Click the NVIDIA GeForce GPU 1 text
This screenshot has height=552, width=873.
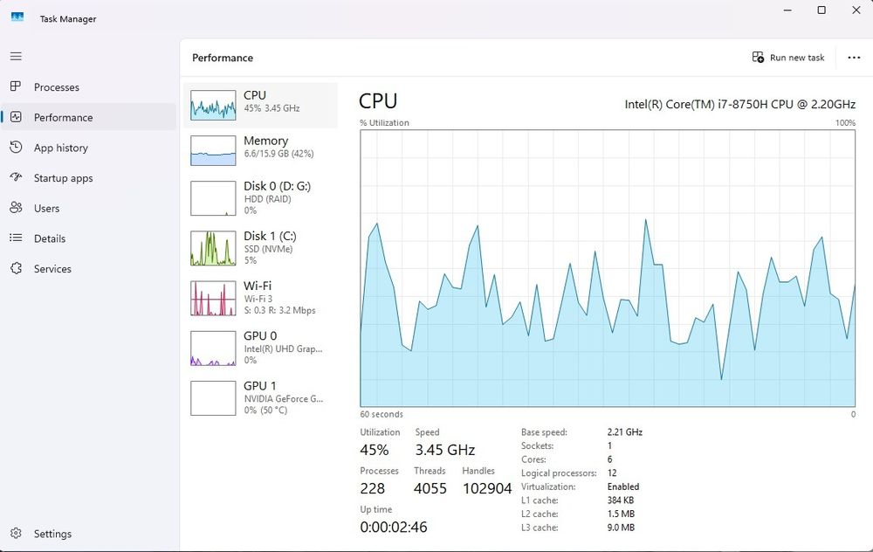284,398
